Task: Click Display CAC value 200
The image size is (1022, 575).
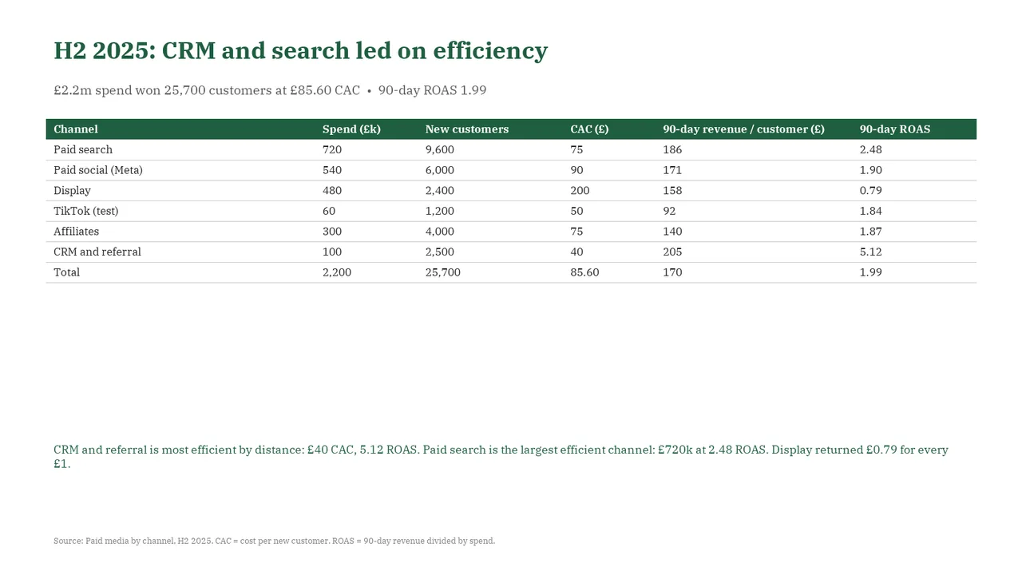Action: (580, 191)
